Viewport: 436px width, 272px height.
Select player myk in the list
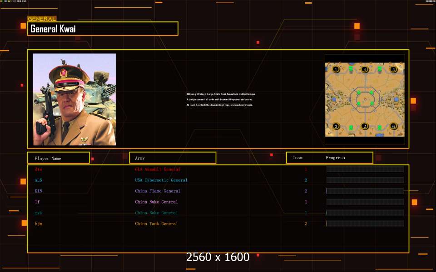[38, 213]
